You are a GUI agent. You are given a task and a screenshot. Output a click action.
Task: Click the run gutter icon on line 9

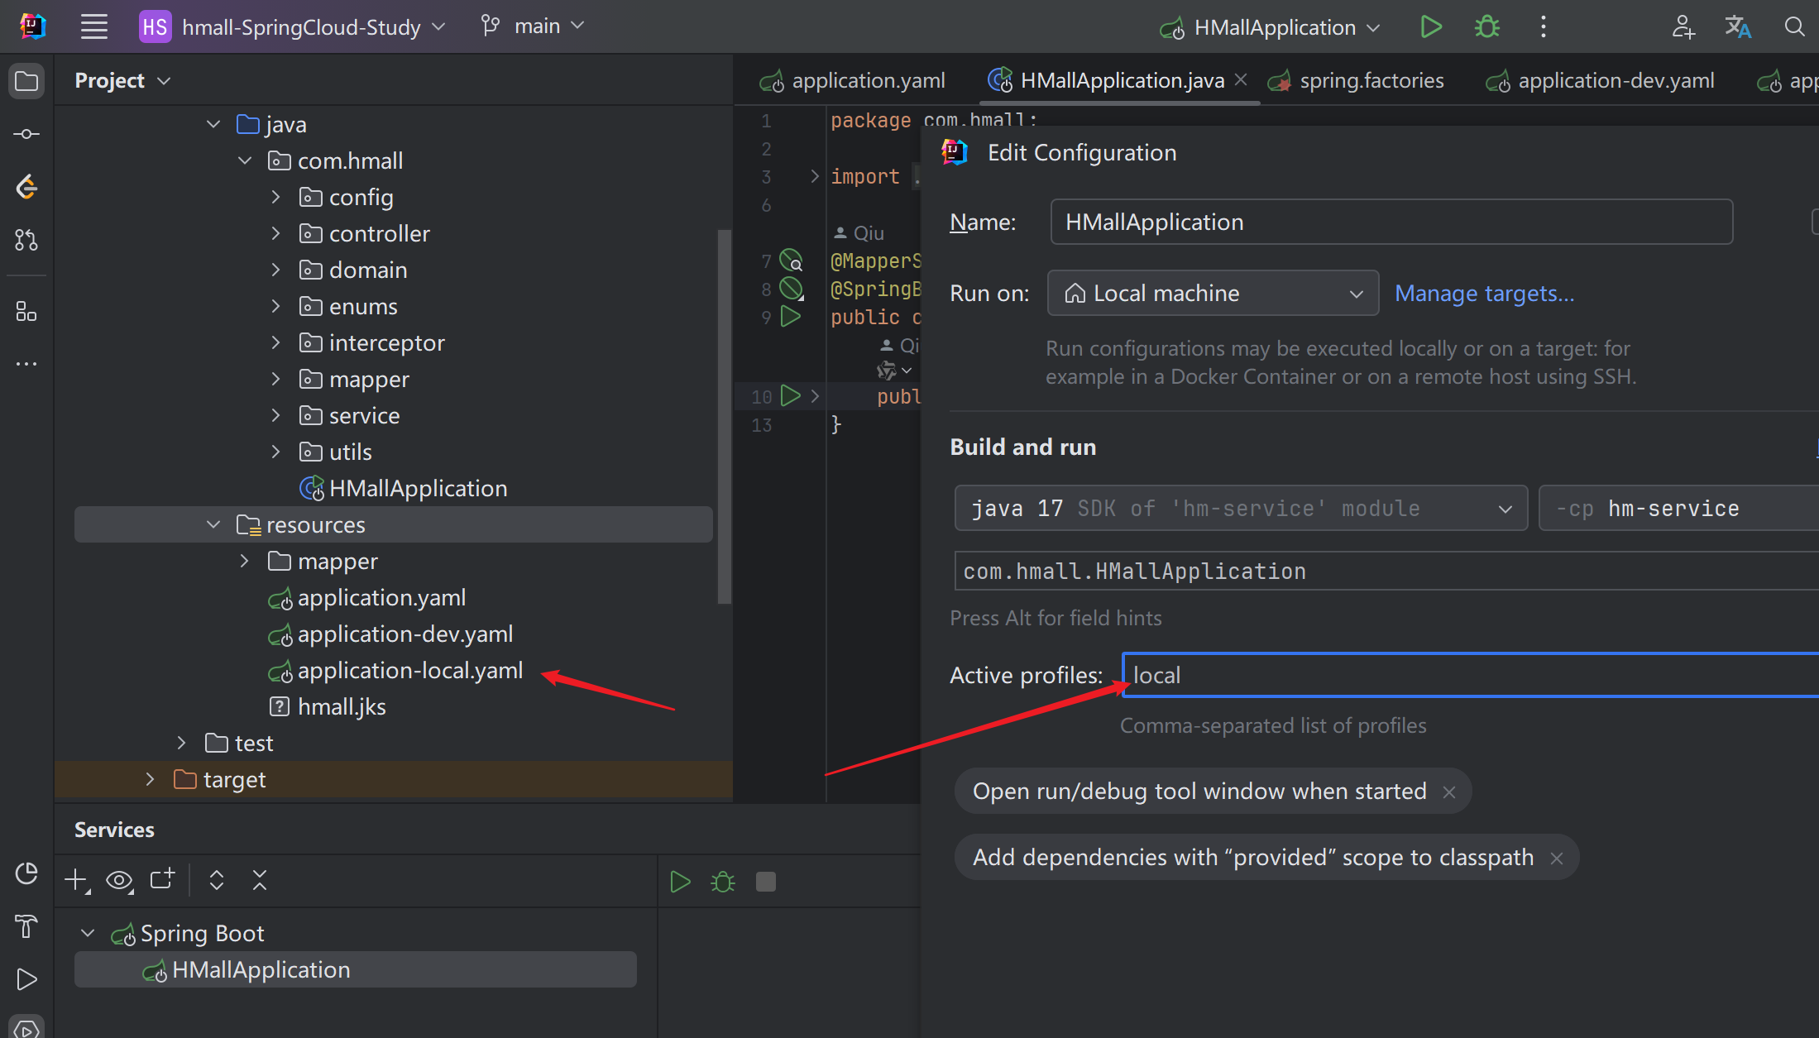tap(791, 317)
